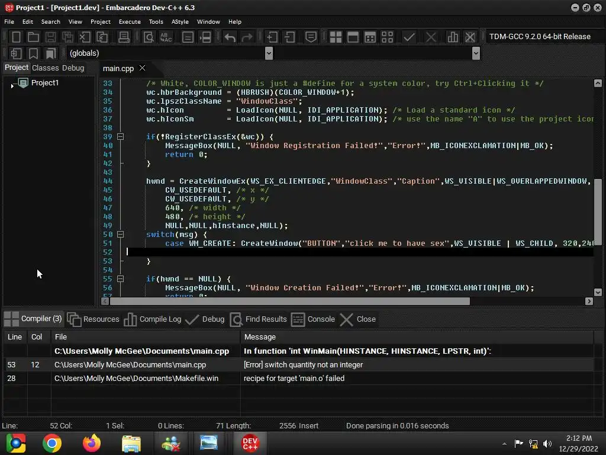Viewport: 606px width, 455px height.
Task: Click the Goto Bookmarks icon
Action: (x=51, y=53)
